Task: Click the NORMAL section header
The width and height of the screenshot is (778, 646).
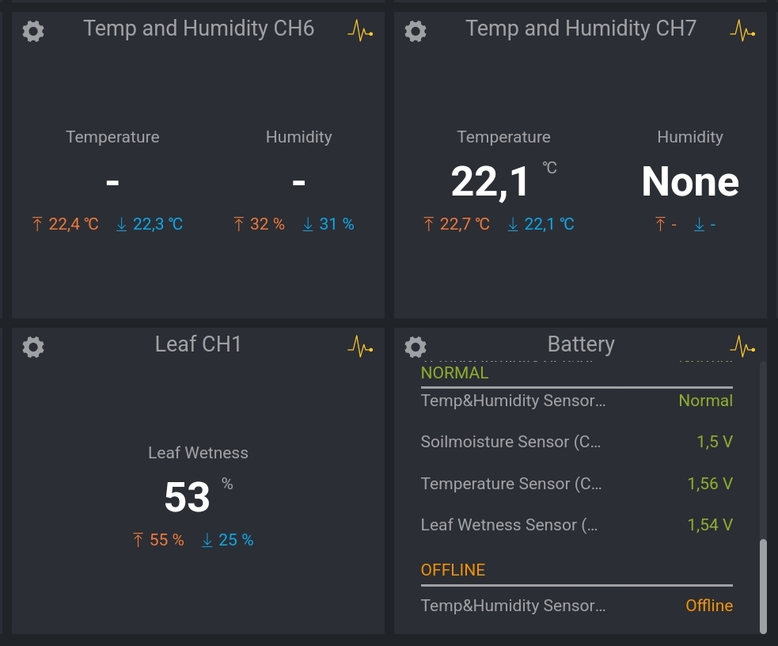Action: pos(455,373)
